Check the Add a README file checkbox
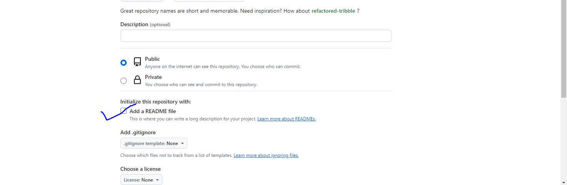Viewport: 567px width, 185px height. pyautogui.click(x=124, y=111)
